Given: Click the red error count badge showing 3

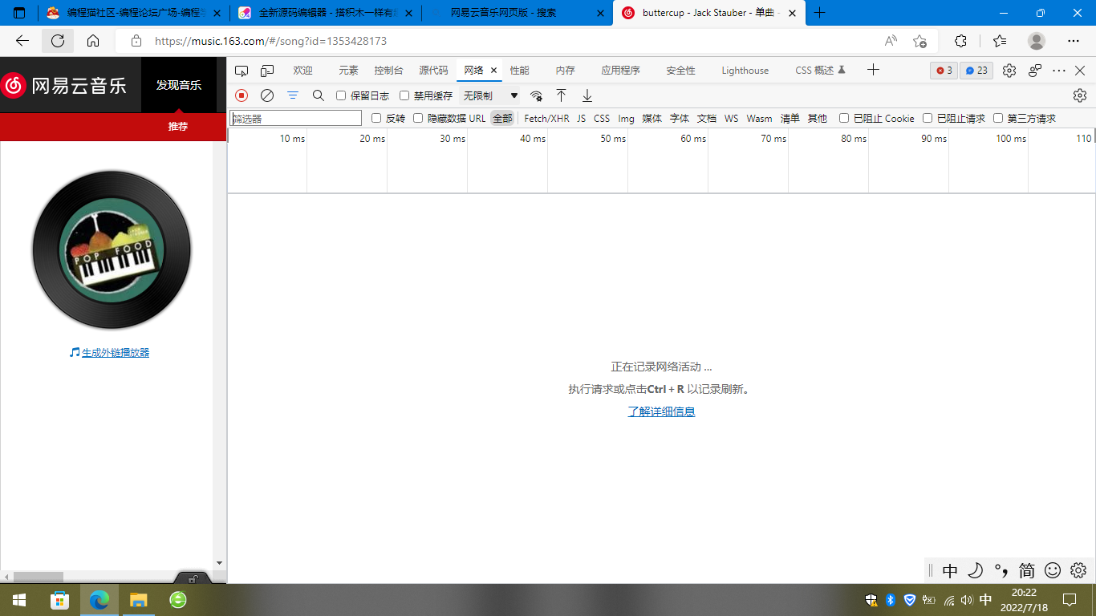Looking at the screenshot, I should click(944, 71).
